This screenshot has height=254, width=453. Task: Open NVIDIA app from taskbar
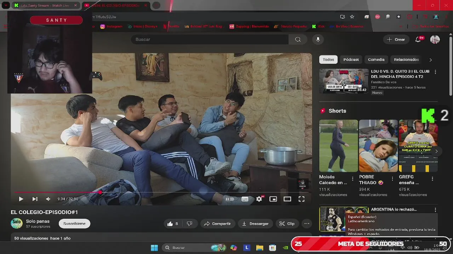pos(285,248)
